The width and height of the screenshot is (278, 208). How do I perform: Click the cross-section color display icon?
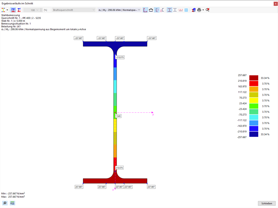coord(3,10)
